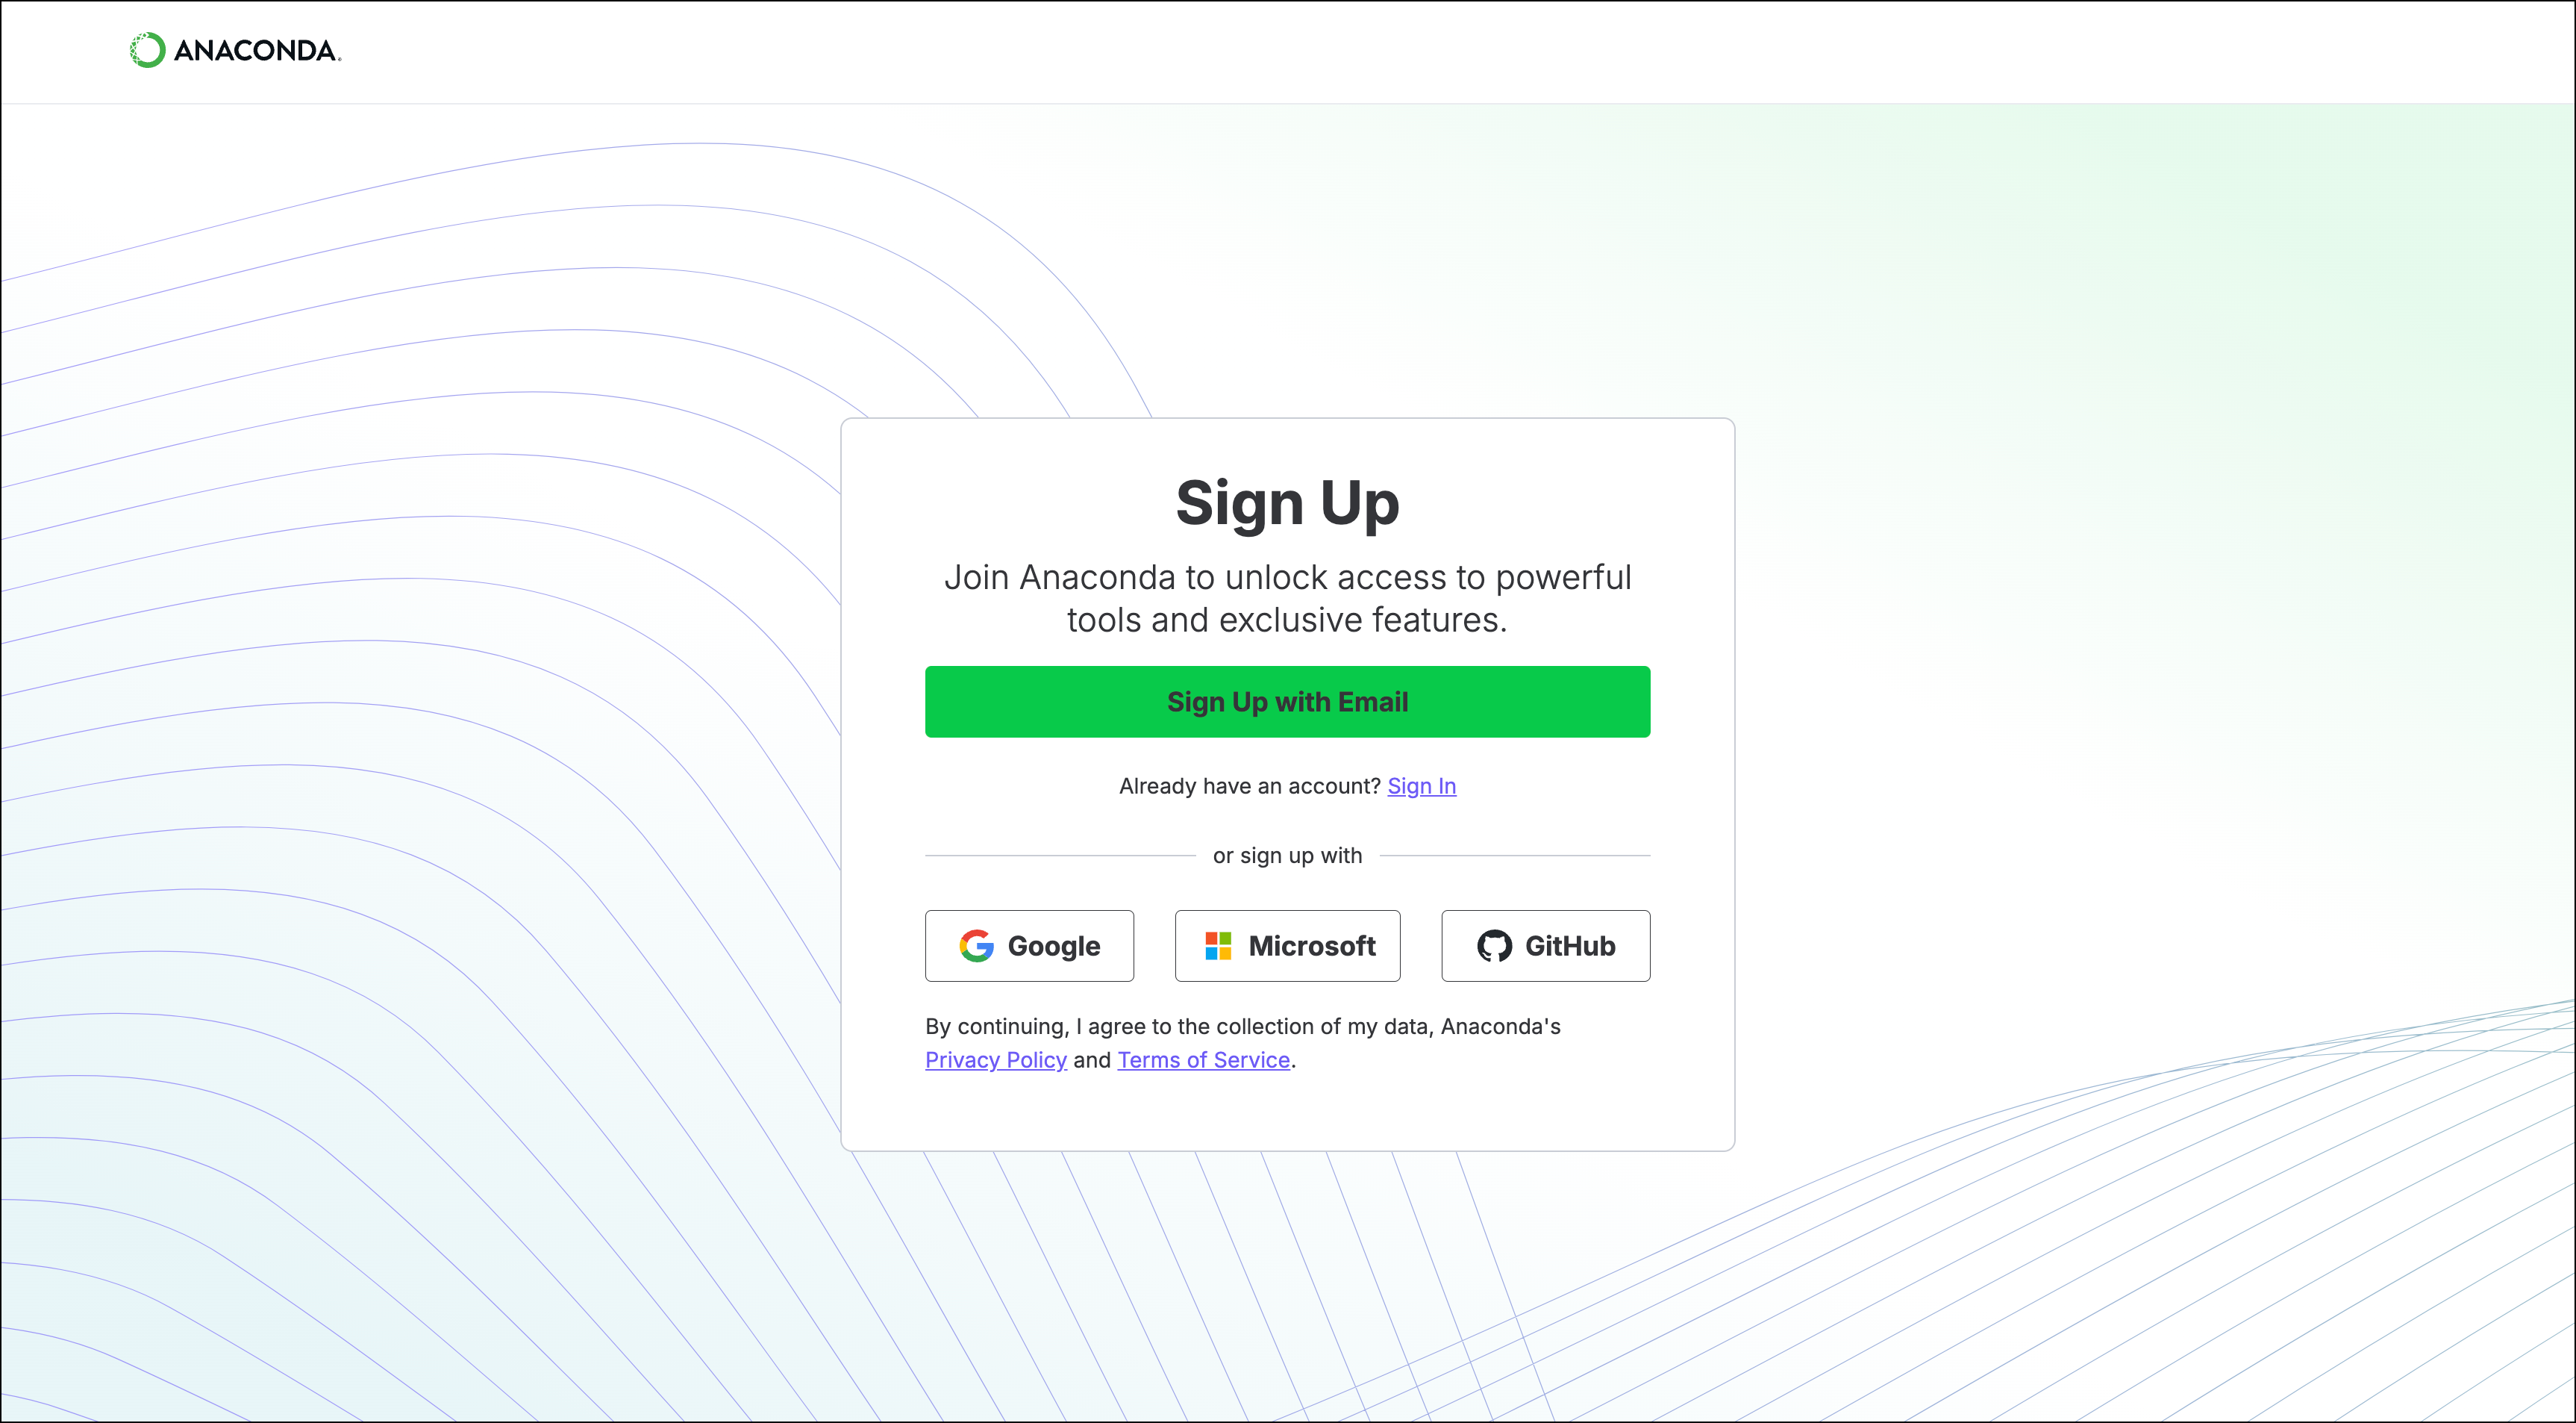This screenshot has height=1423, width=2576.
Task: Continue with the GitHub button label
Action: point(1570,946)
